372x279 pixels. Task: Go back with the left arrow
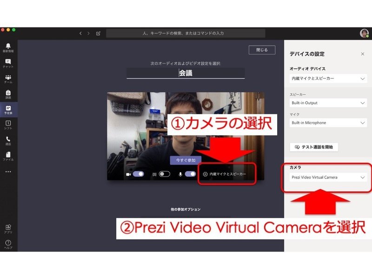tap(80, 33)
